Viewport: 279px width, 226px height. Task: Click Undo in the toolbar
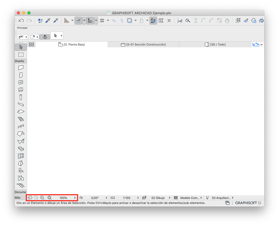coord(21,21)
